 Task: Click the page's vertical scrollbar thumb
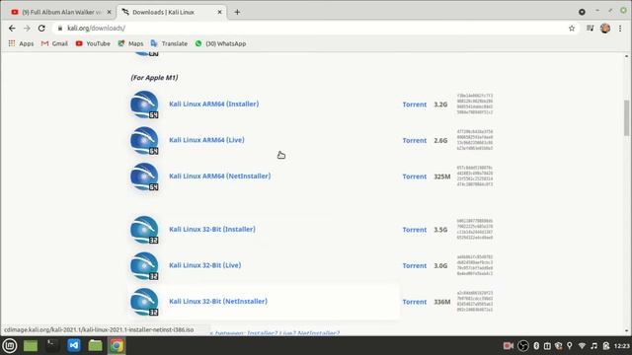[x=626, y=117]
